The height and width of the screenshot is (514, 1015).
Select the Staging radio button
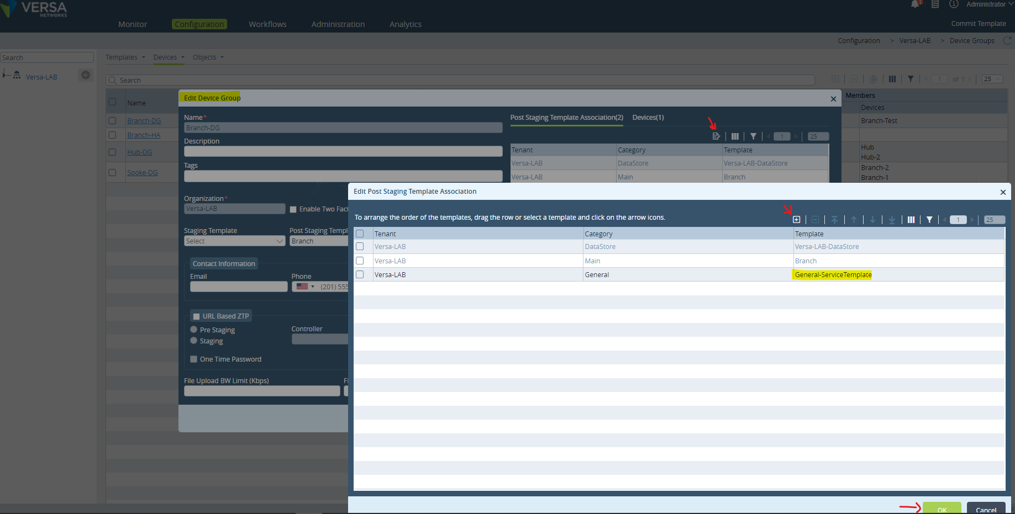pos(193,341)
